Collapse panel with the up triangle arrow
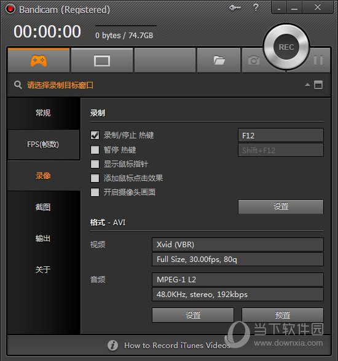 (307, 85)
